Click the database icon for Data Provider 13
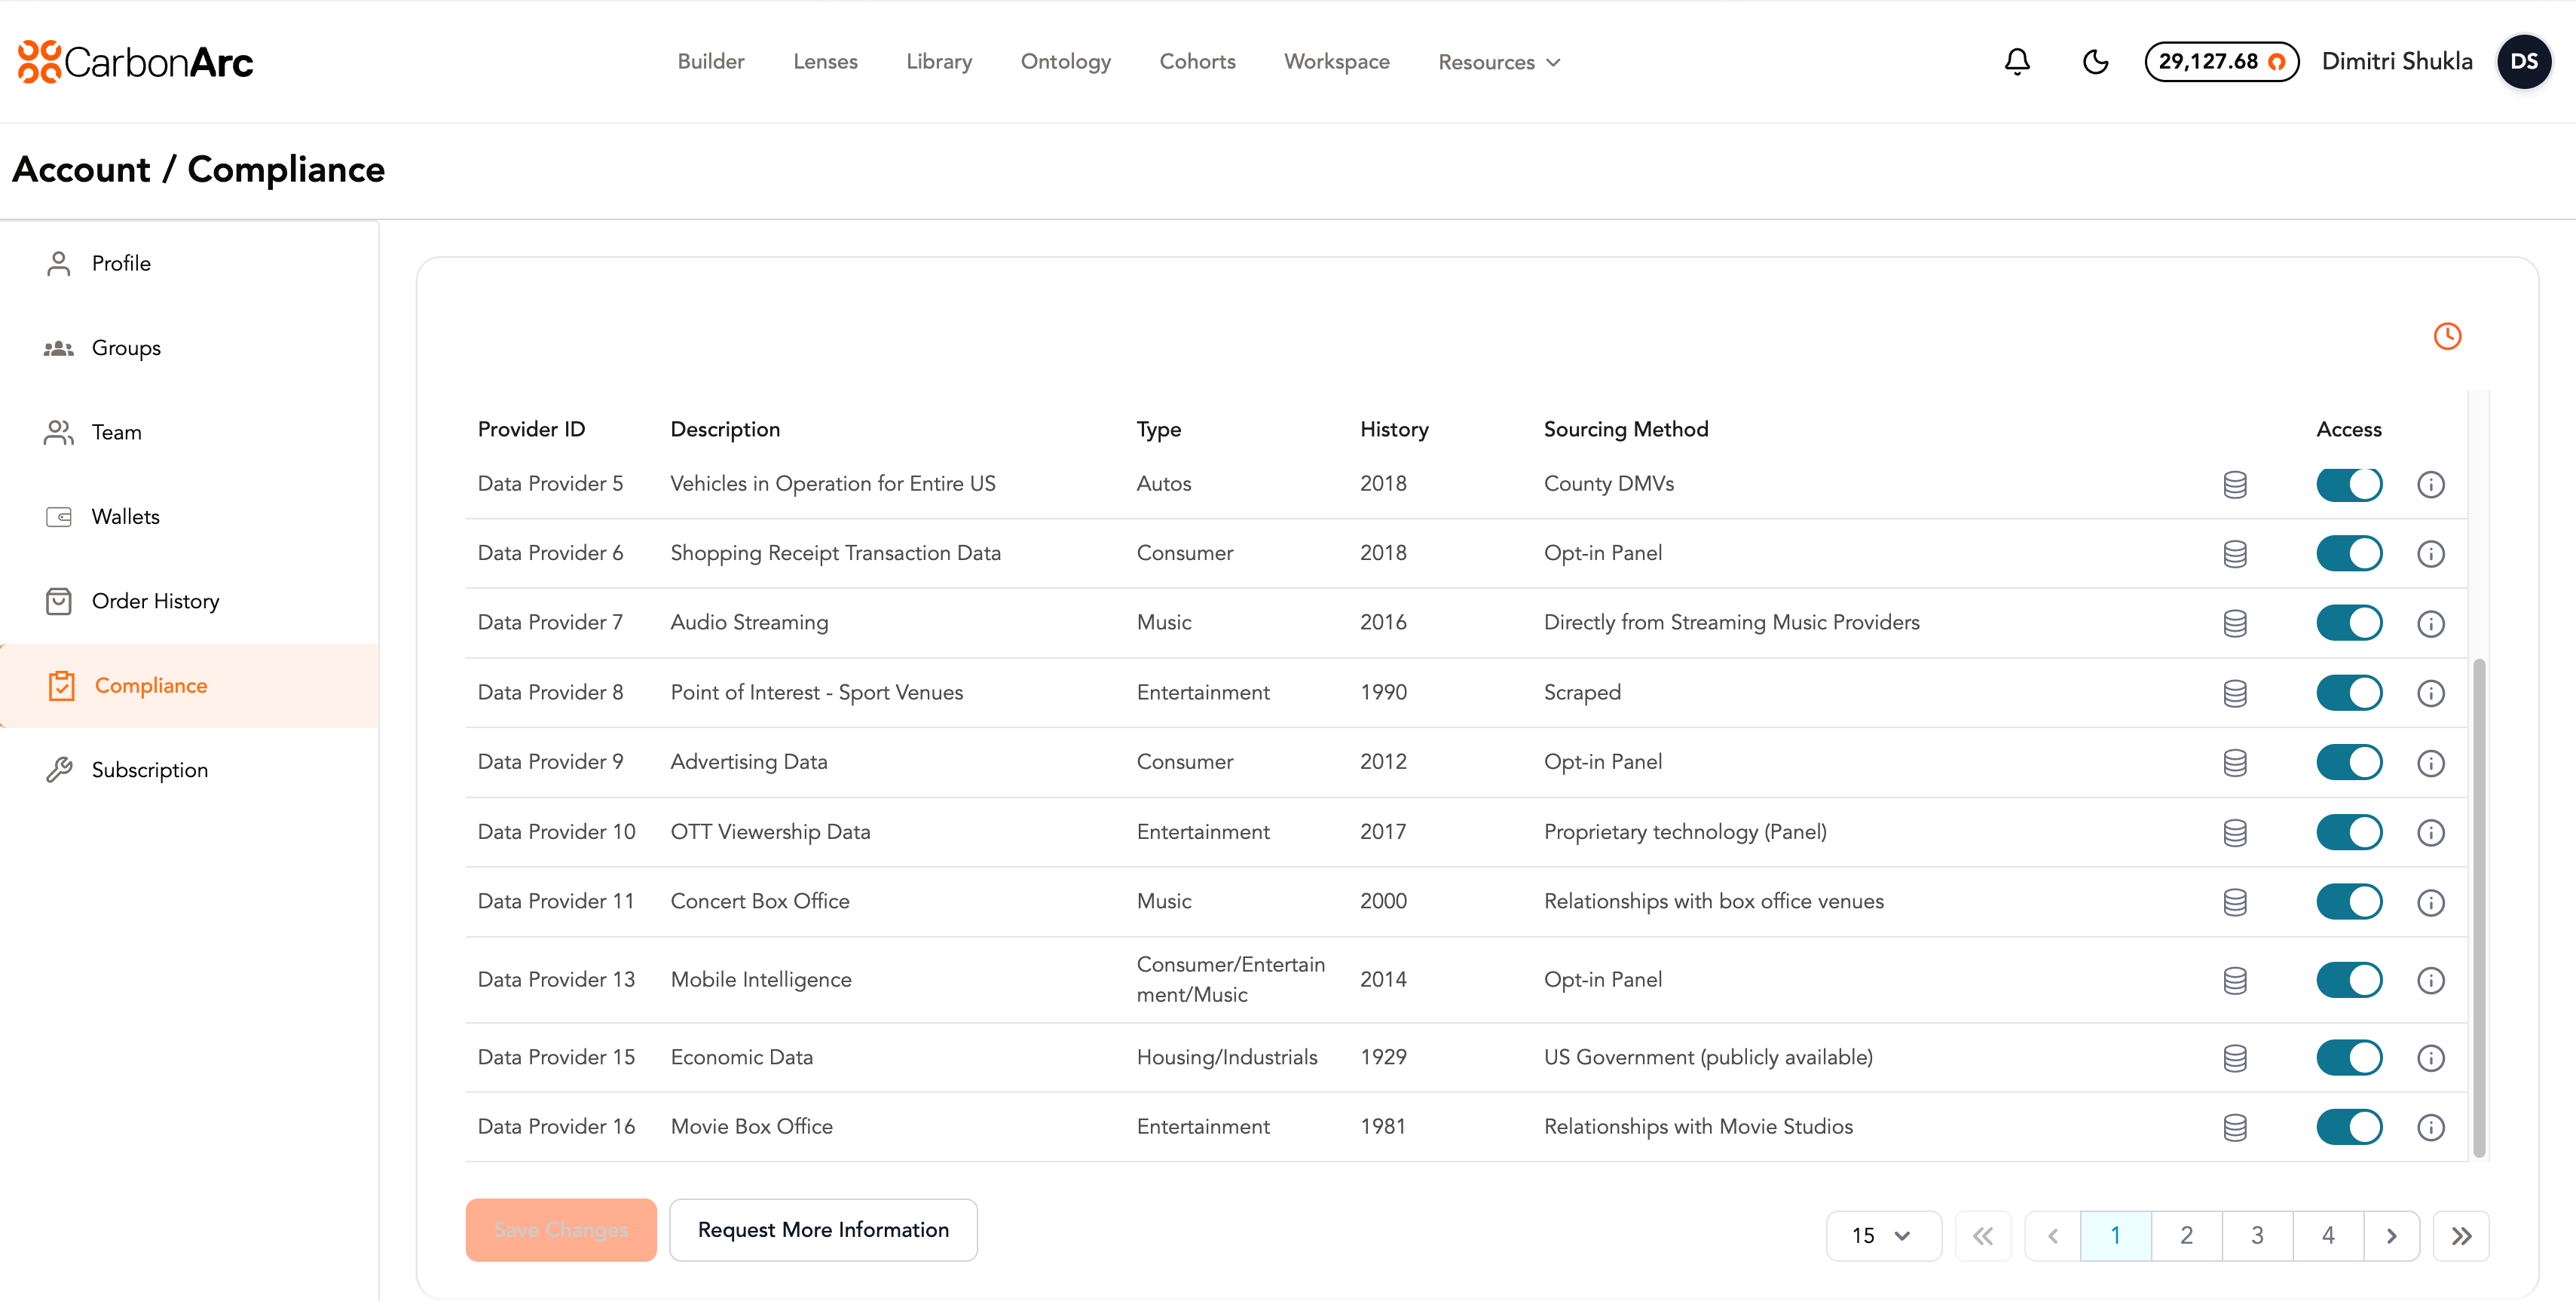2576x1301 pixels. [x=2235, y=981]
